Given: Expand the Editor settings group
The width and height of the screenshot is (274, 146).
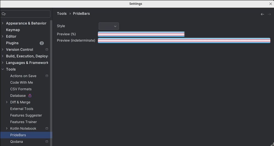Looking at the screenshot, I should [3, 36].
